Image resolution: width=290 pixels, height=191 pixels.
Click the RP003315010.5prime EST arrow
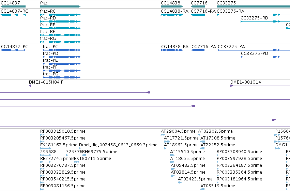point(42,135)
